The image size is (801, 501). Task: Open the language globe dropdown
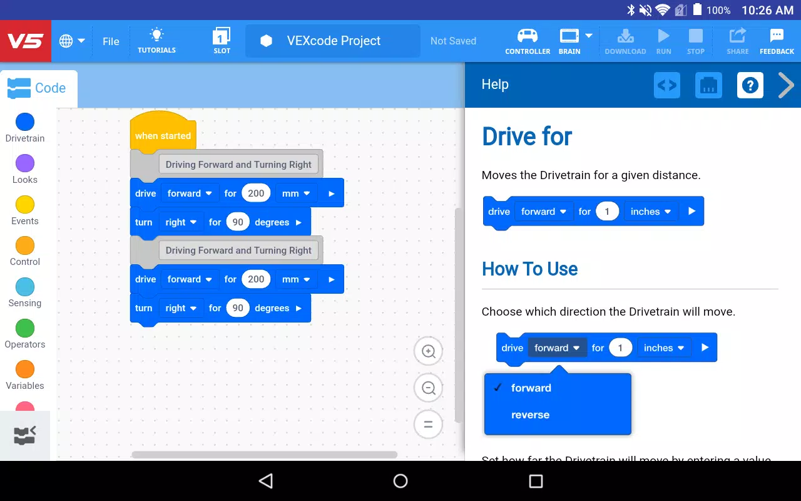tap(72, 41)
